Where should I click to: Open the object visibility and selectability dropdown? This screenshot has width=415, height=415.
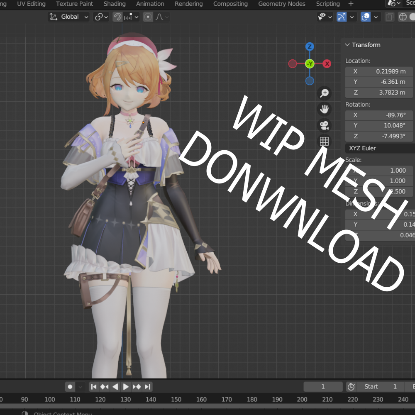[325, 17]
